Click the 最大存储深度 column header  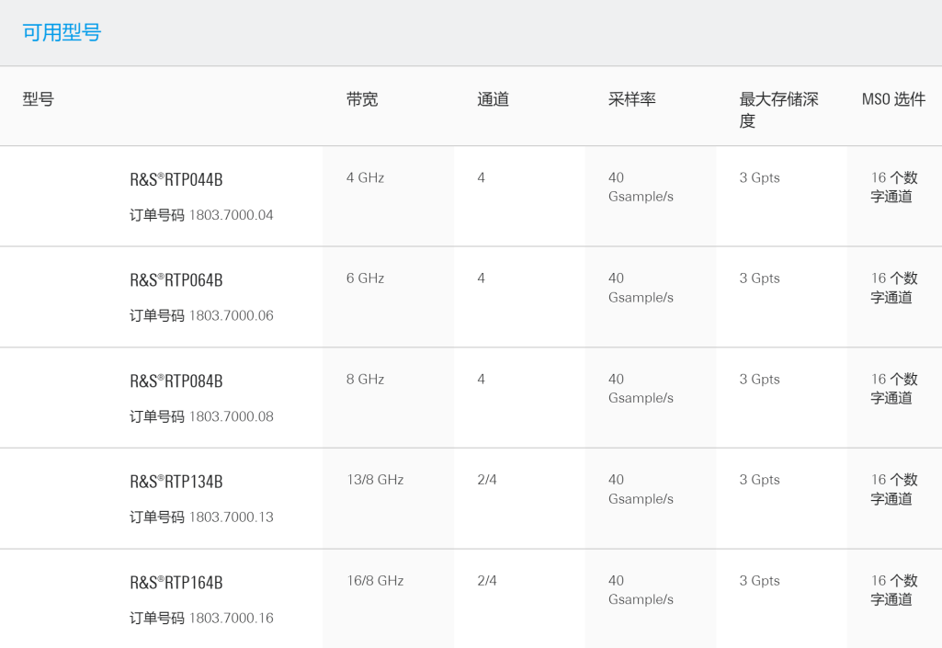[x=778, y=110]
